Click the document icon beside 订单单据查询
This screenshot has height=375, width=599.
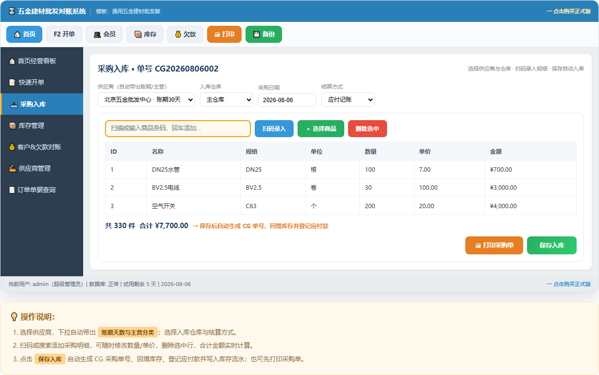(12, 190)
